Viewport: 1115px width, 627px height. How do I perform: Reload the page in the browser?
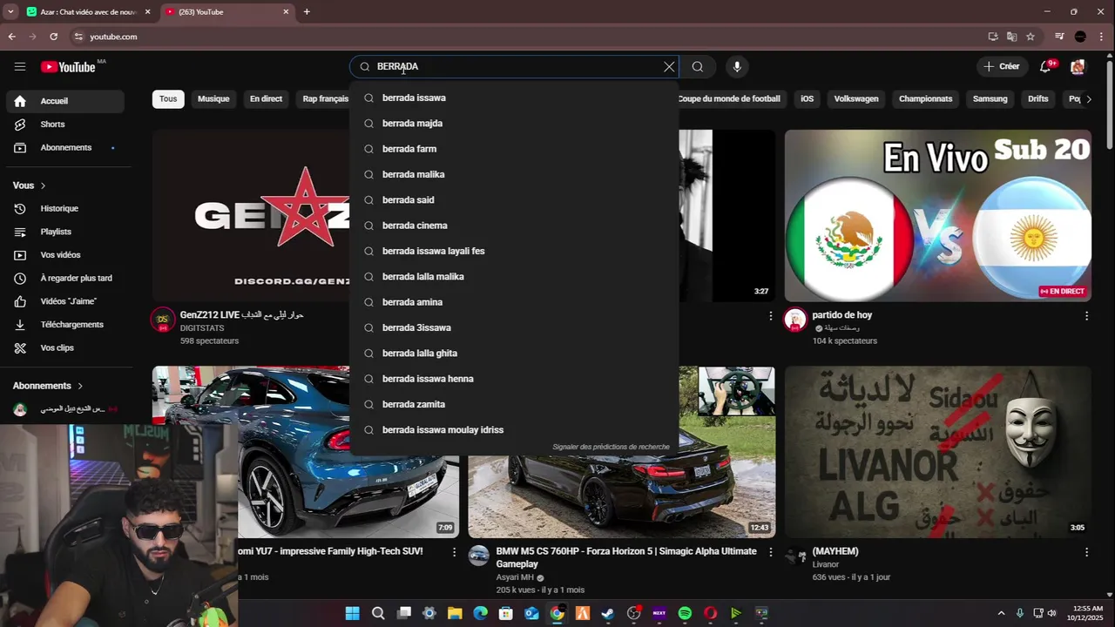click(53, 37)
